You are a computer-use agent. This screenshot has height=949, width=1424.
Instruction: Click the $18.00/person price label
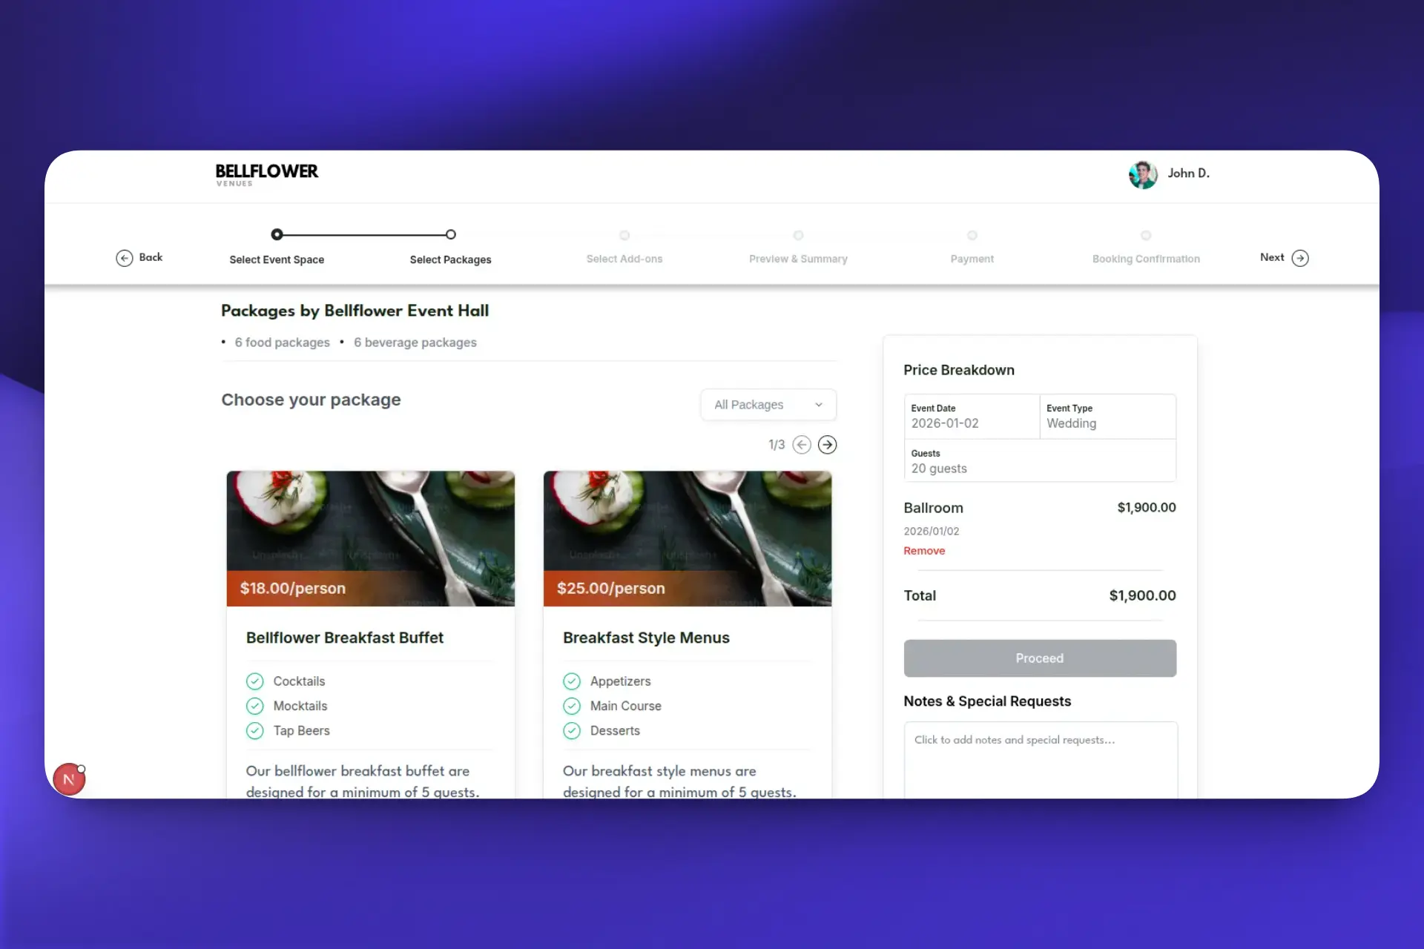tap(293, 589)
